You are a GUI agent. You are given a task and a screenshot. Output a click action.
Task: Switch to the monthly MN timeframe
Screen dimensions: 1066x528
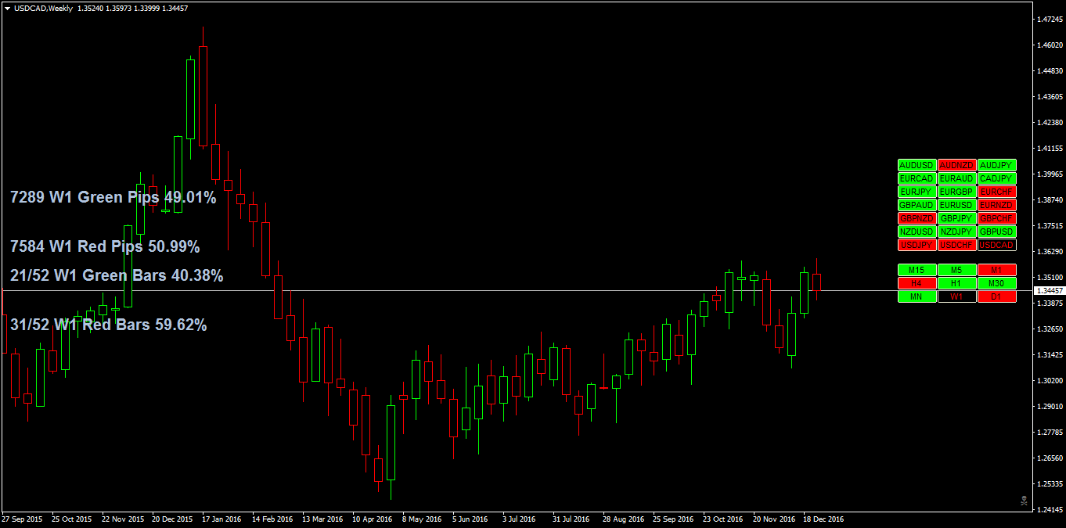[x=917, y=296]
